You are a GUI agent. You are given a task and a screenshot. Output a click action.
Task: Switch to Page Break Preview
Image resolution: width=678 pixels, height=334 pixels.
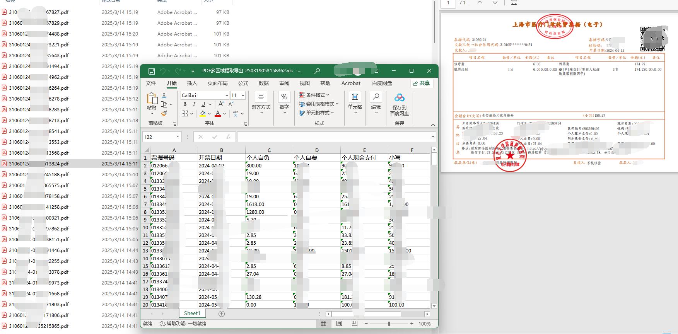355,324
